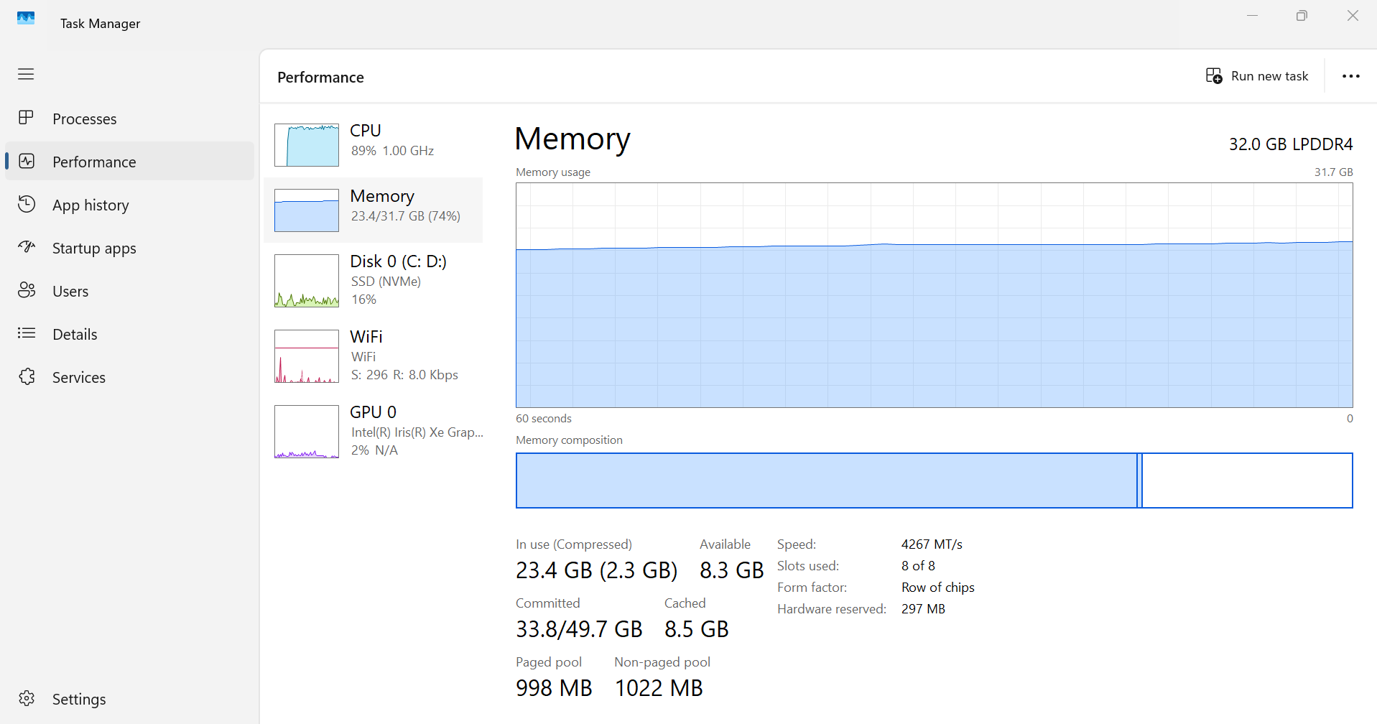1377x724 pixels.
Task: Open the App history page label
Action: click(91, 205)
